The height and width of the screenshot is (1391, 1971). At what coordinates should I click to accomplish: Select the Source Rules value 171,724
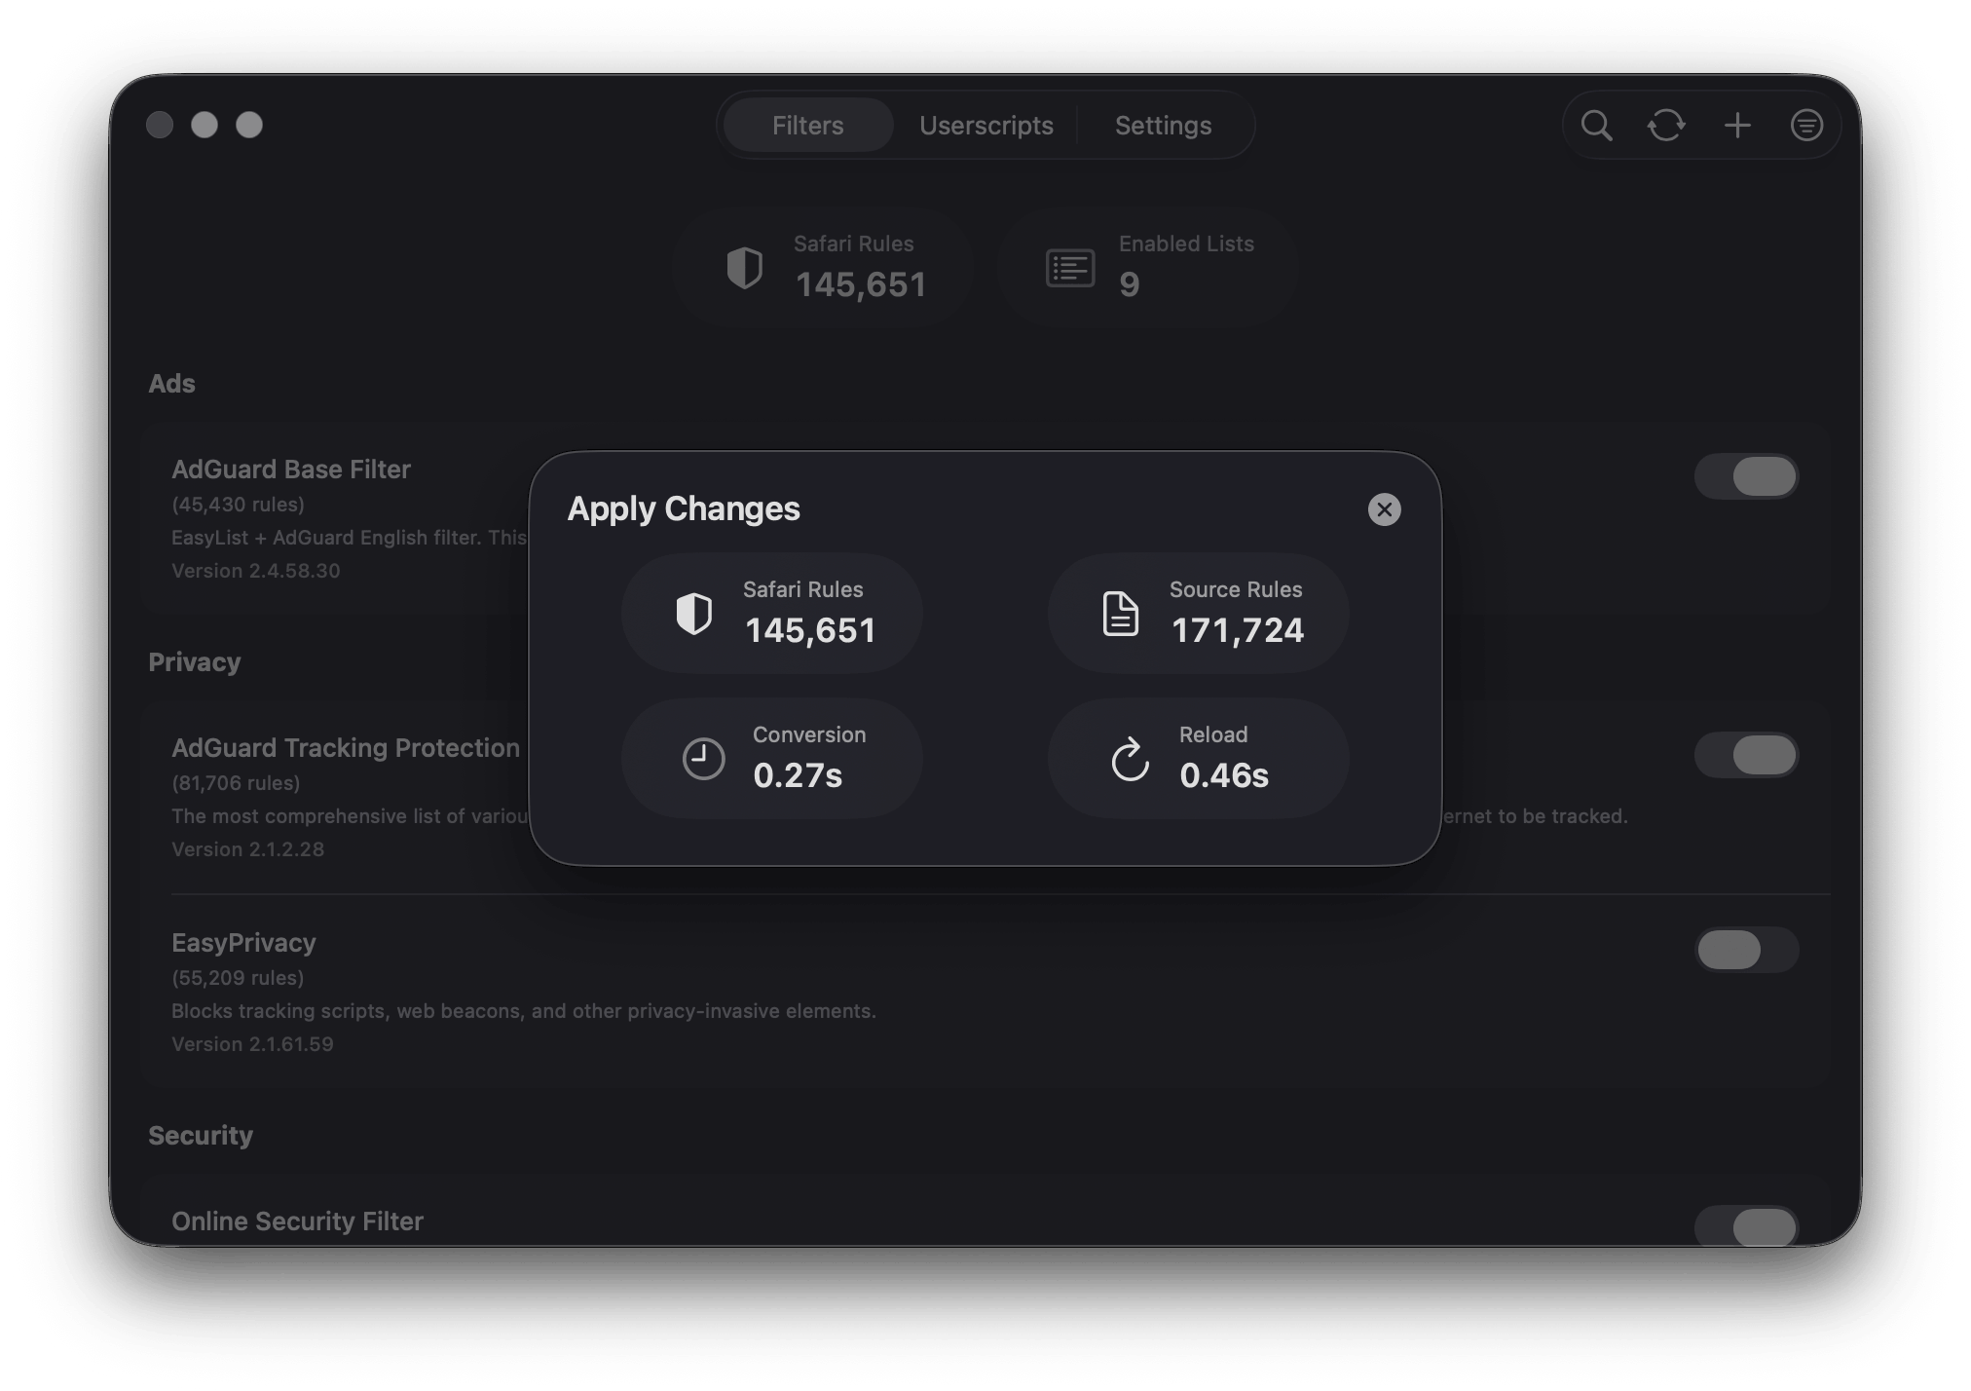click(x=1238, y=631)
